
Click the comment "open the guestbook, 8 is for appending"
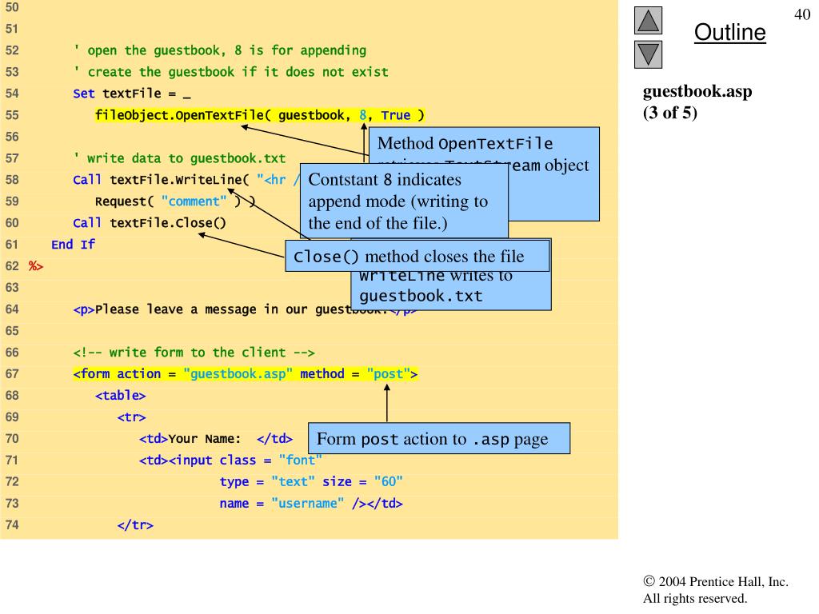pos(220,50)
